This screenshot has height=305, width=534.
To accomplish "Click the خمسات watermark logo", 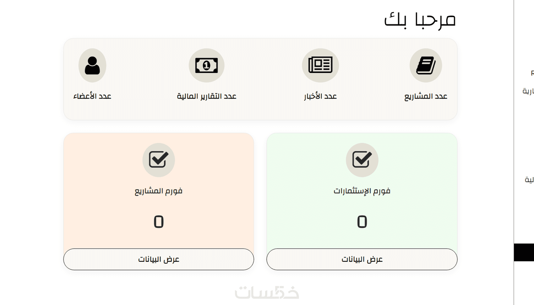I will [x=267, y=292].
